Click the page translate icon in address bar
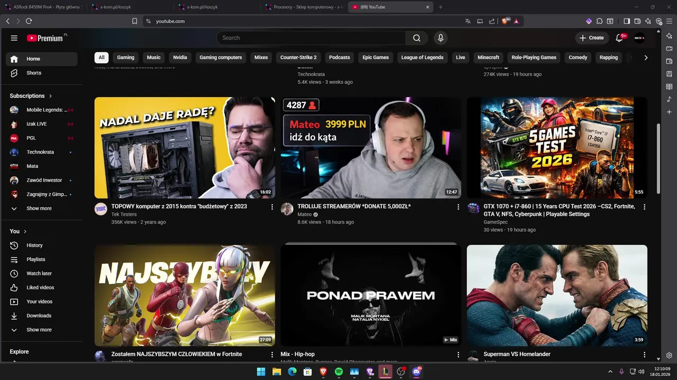 [468, 21]
